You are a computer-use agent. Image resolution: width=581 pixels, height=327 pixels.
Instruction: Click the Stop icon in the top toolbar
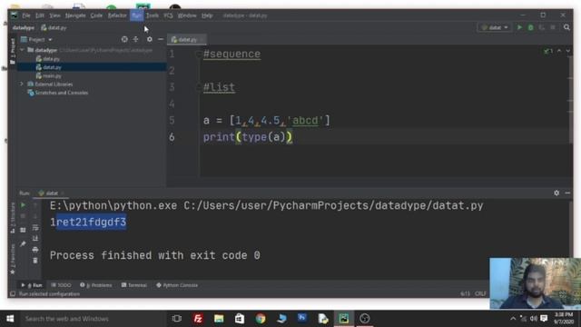(553, 27)
